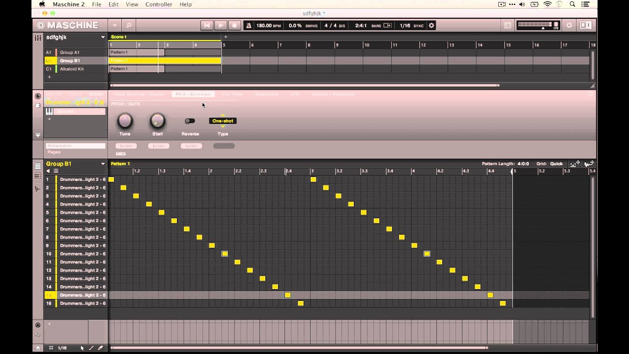Viewport: 629px width, 354px height.
Task: Click the audio engine power icon
Action: click(569, 25)
